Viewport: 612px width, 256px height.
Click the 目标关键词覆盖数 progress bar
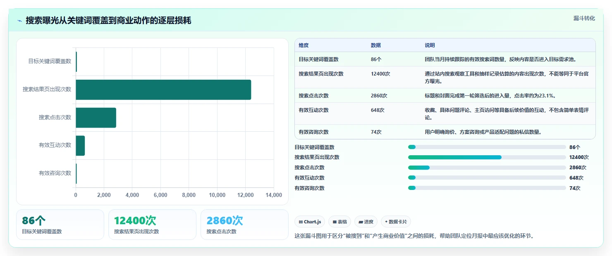coord(487,147)
